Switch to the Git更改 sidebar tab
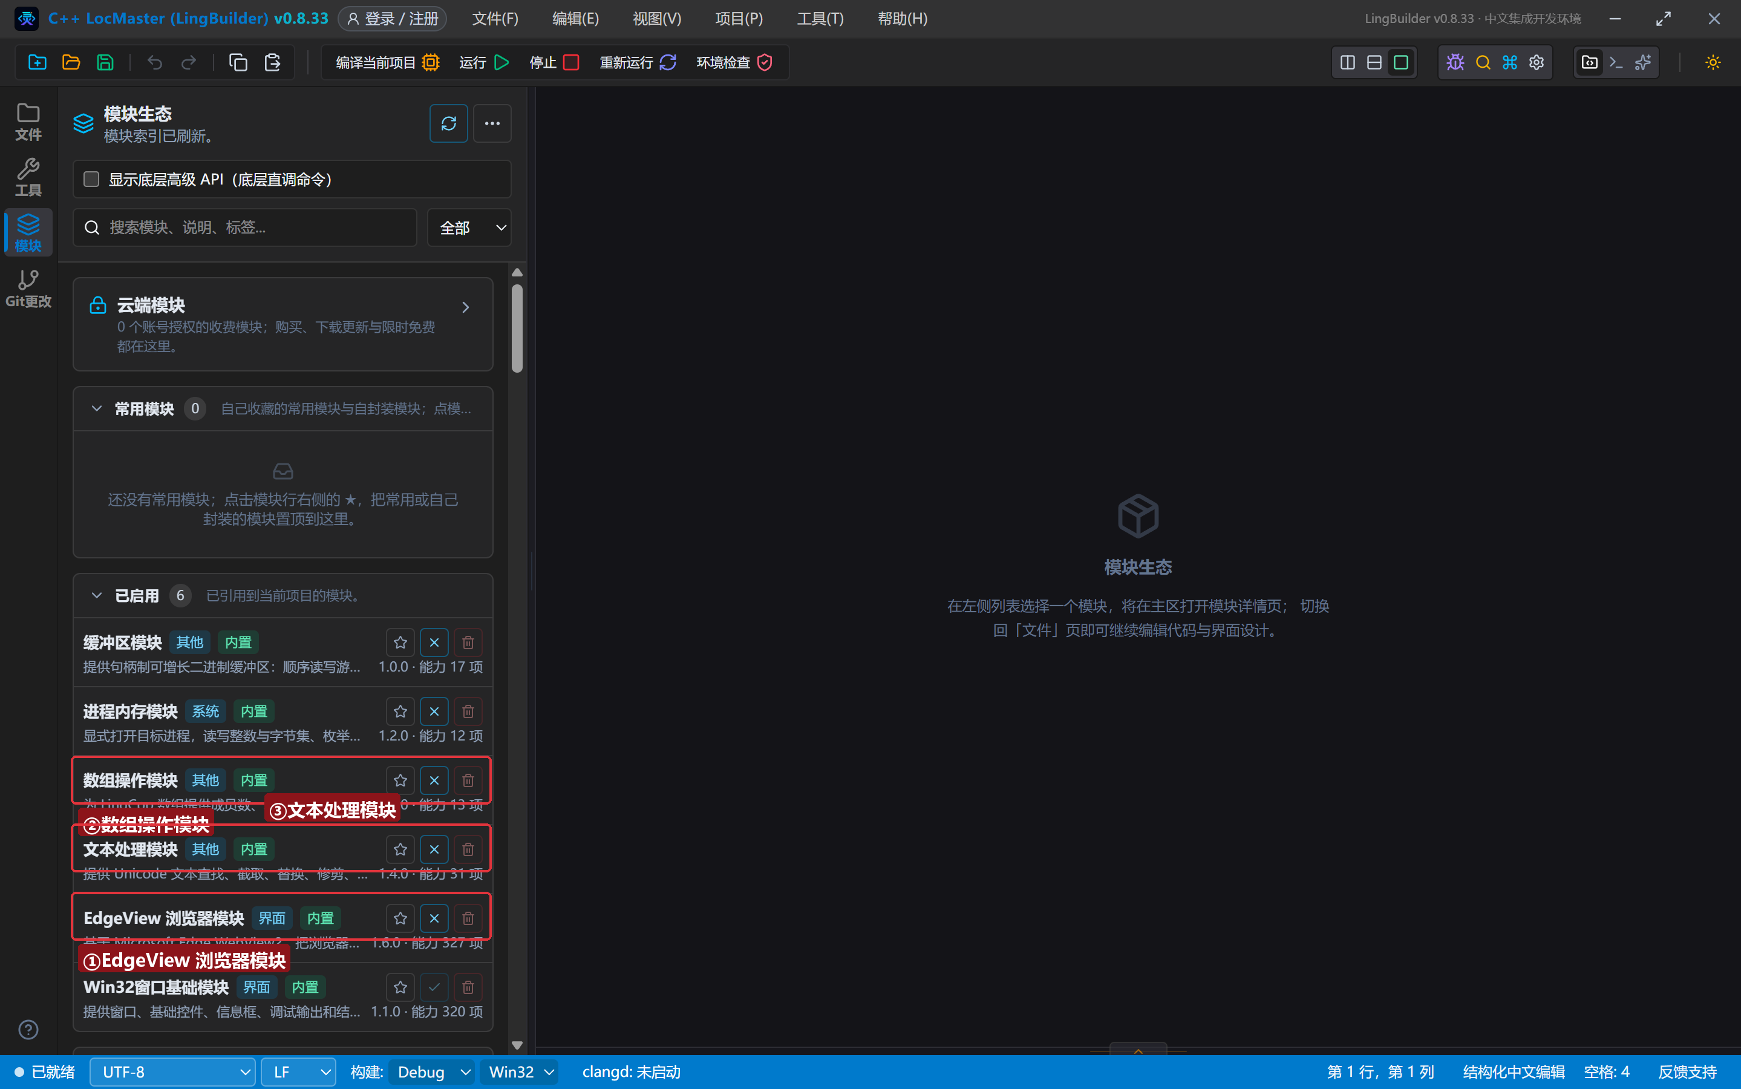This screenshot has width=1741, height=1089. 28,288
